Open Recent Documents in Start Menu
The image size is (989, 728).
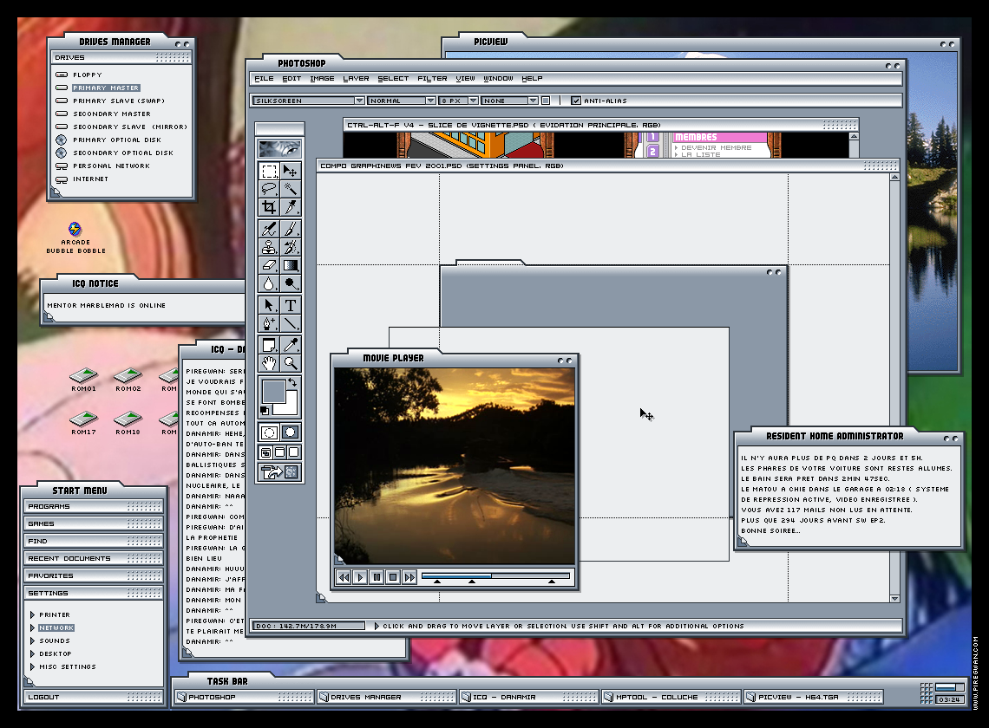click(x=94, y=558)
